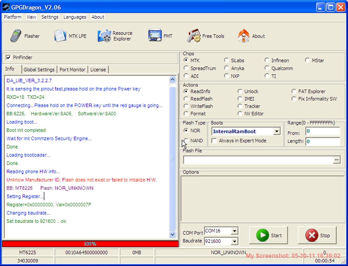Choose Fix Informality SW action
Viewport: 348px width, 266px height.
[294, 99]
